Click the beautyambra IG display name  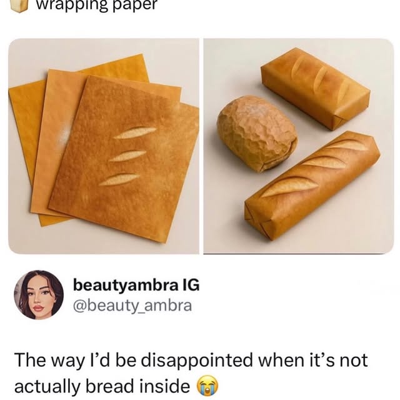coord(136,285)
